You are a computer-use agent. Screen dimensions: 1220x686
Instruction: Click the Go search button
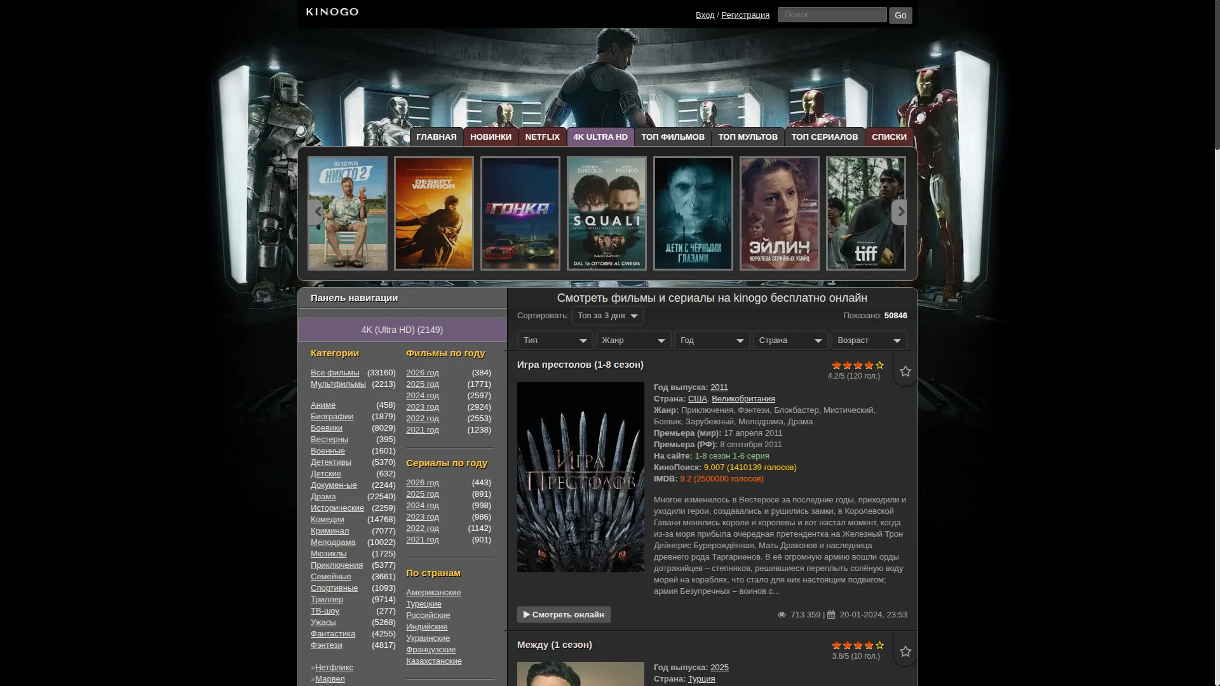coord(900,15)
